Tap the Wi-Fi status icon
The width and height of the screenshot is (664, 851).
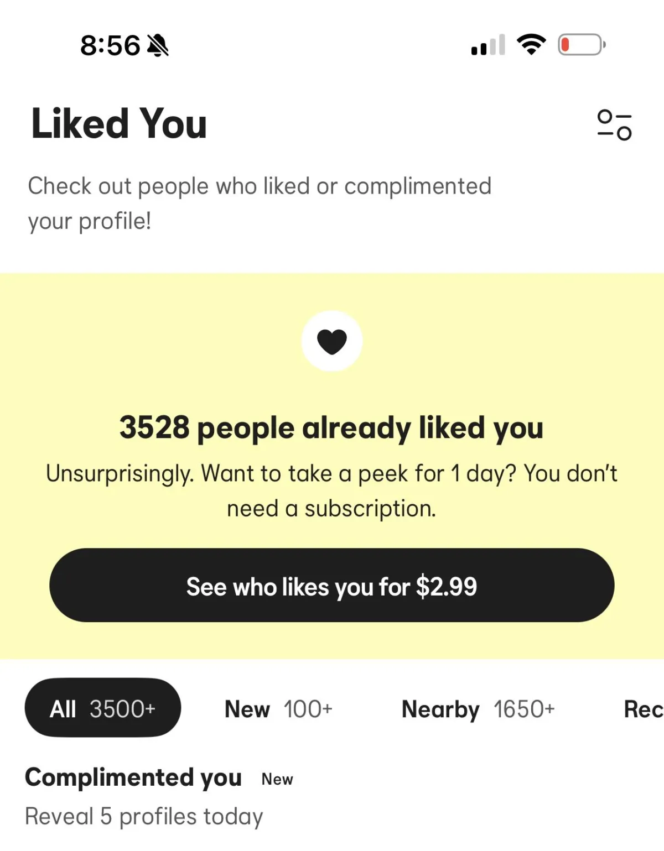point(531,45)
